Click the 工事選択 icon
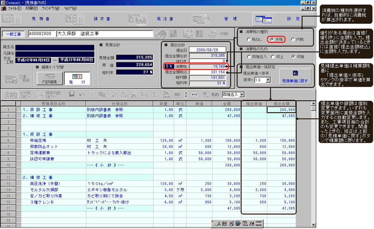 click(162, 34)
